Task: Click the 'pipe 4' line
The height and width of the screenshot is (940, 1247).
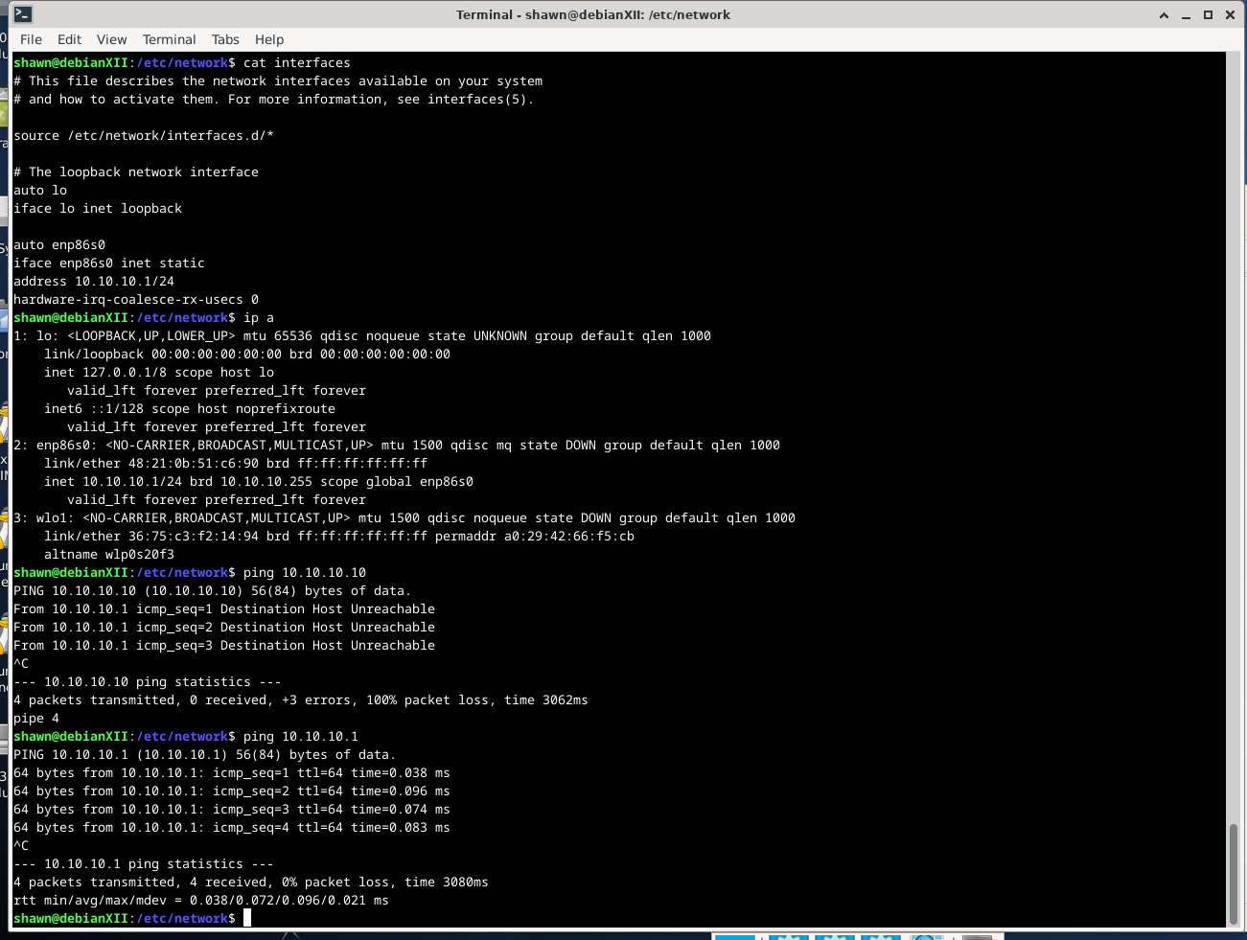Action: 36,719
